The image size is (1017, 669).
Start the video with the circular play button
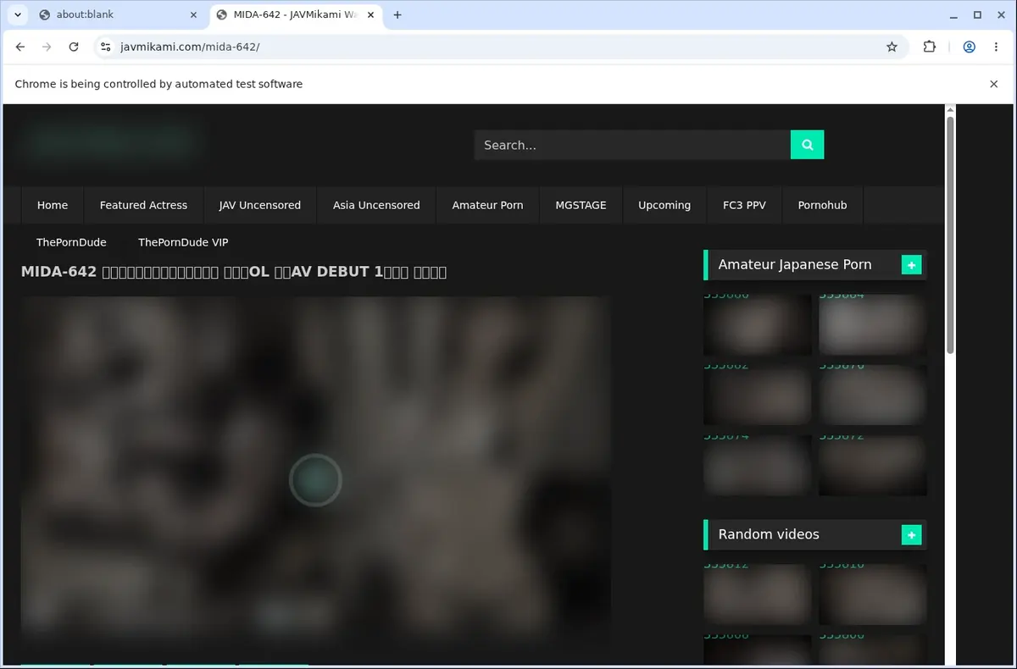click(315, 479)
